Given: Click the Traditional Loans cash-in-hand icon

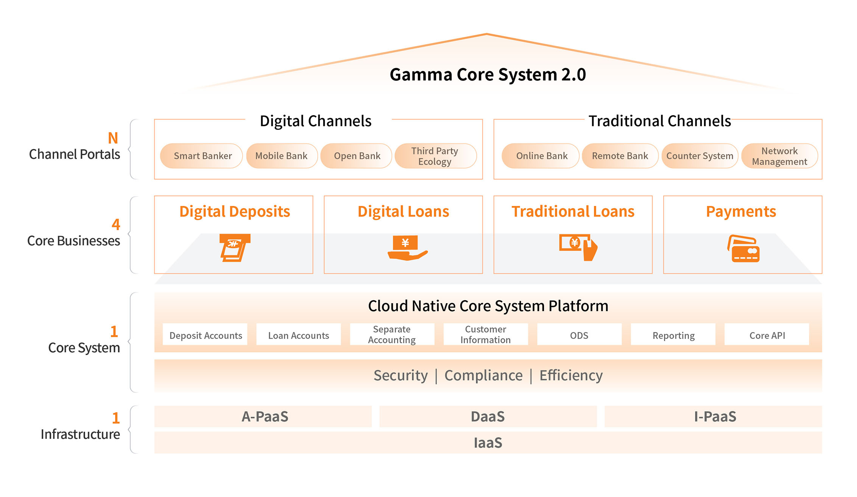Looking at the screenshot, I should (578, 248).
